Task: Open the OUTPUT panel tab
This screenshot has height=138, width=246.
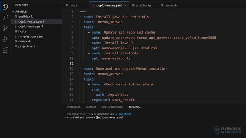Action: point(91,107)
